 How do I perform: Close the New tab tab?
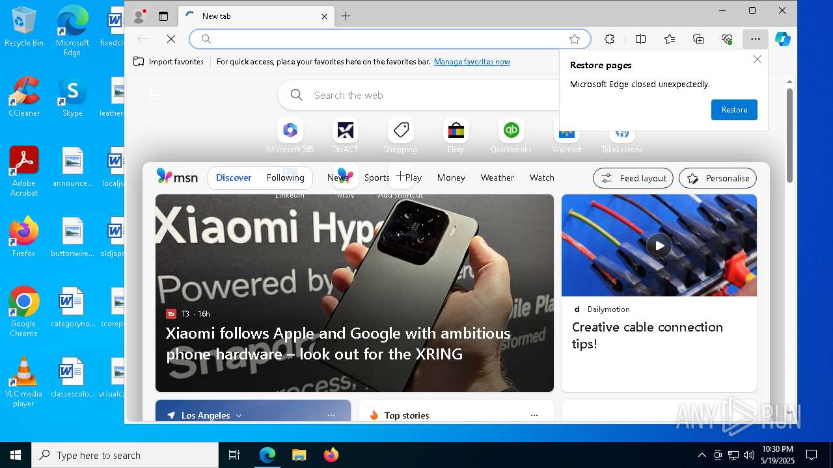tap(324, 16)
